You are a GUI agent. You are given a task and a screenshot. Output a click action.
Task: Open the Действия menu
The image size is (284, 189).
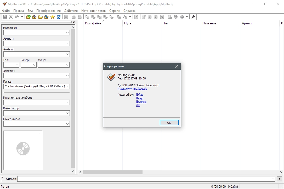coord(71,11)
